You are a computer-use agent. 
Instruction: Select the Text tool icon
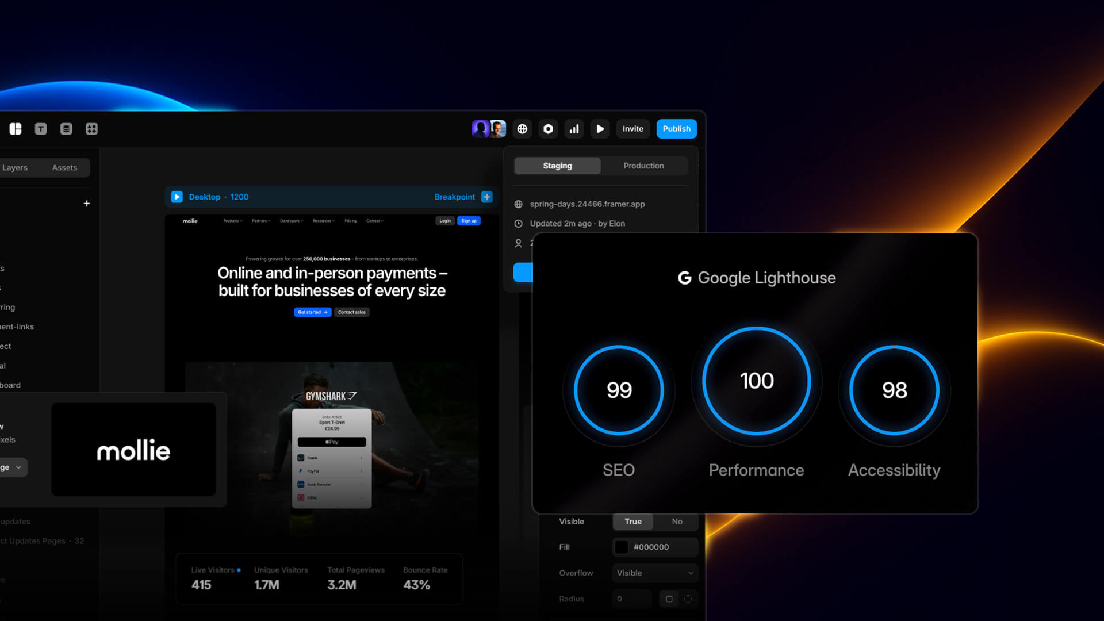tap(41, 129)
